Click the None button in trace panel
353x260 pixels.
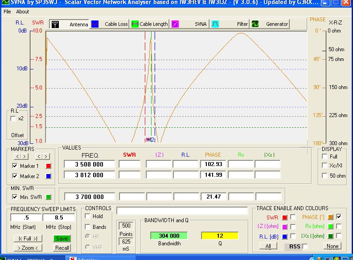[x=332, y=246]
